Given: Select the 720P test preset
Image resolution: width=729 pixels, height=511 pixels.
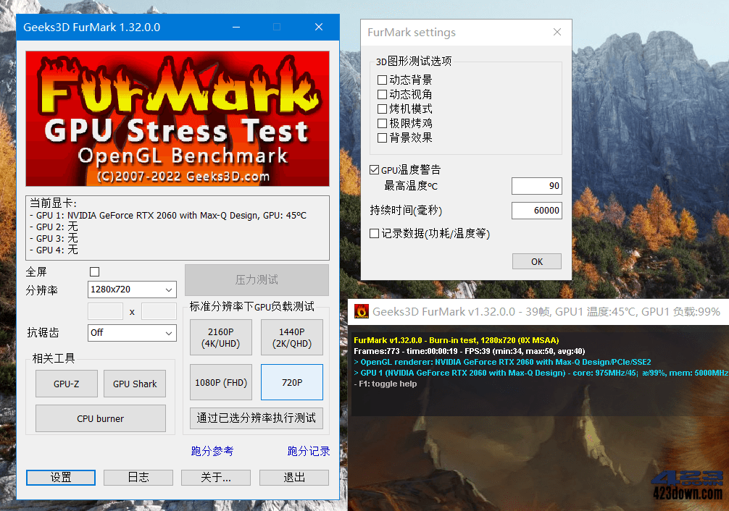Looking at the screenshot, I should pos(291,382).
